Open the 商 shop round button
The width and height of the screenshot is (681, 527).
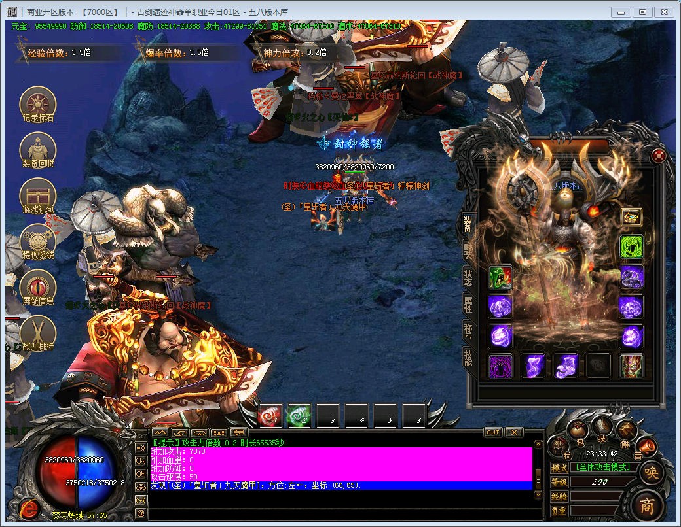point(647,505)
